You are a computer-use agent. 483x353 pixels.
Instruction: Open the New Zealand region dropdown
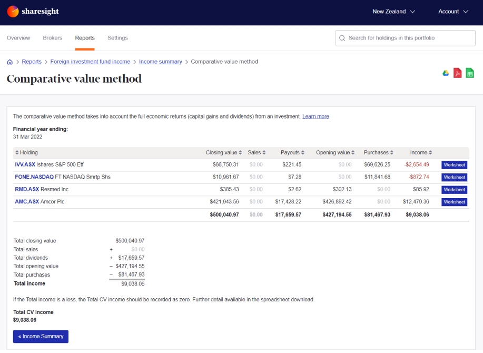(393, 12)
